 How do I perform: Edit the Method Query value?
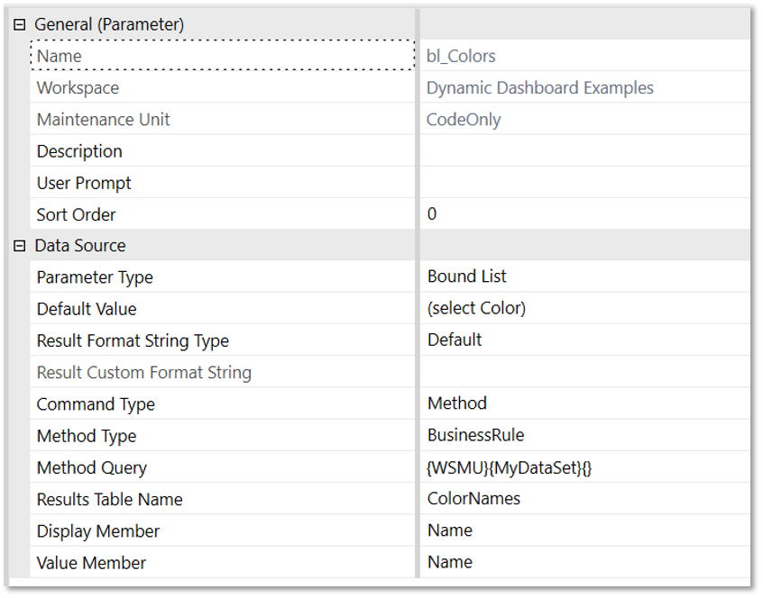(x=586, y=467)
